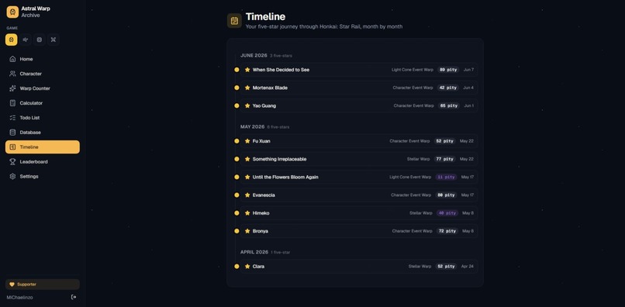This screenshot has height=307, width=625.
Task: Click the APRIL 2026 month heading
Action: (x=254, y=252)
